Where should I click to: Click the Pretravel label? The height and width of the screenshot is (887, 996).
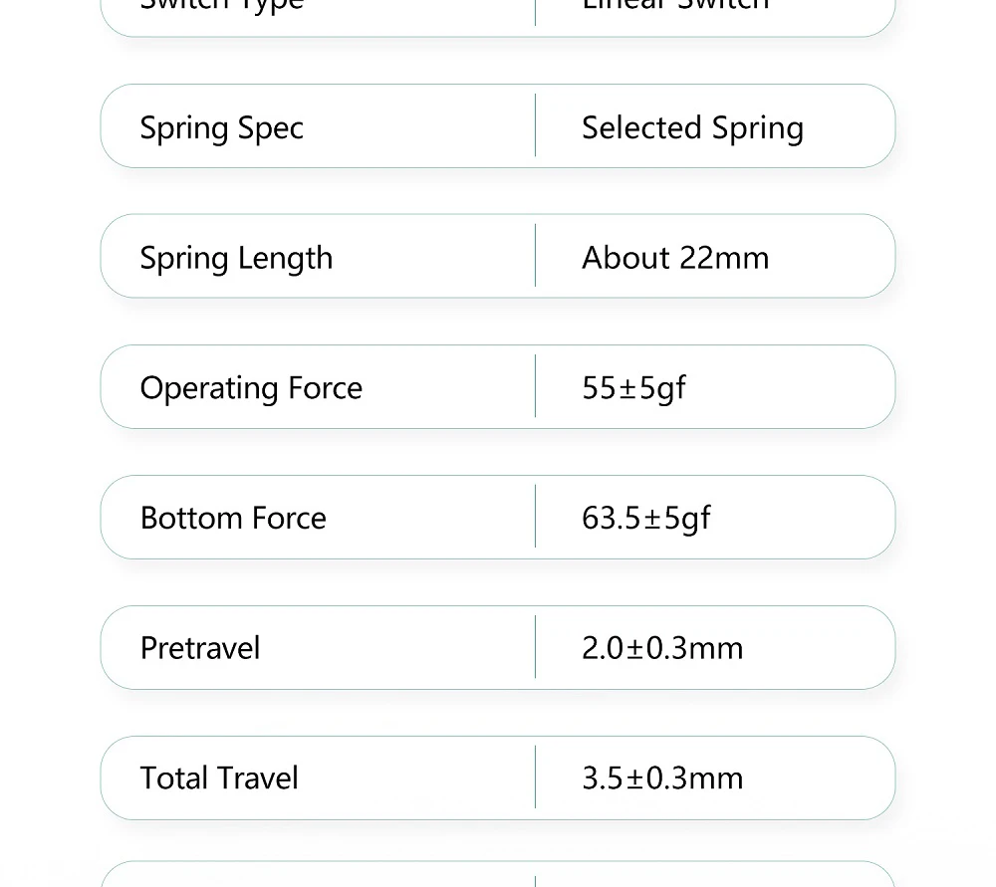point(200,648)
